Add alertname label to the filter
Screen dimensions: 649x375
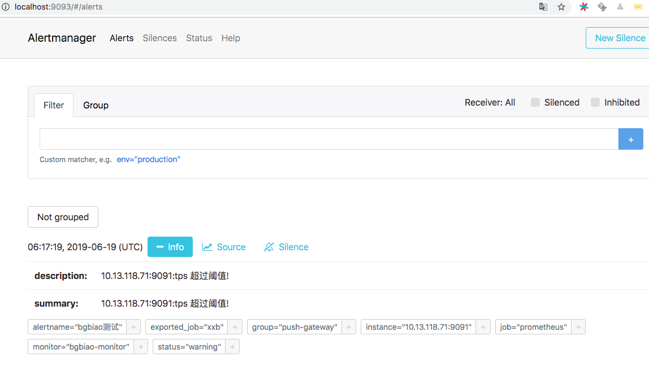[133, 327]
